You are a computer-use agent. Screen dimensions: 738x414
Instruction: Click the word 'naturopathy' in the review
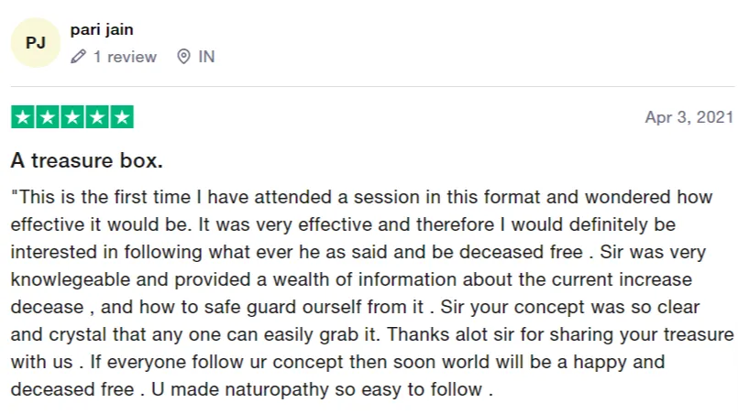[x=277, y=389]
